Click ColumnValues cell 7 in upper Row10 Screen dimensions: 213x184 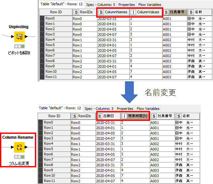coord(146,71)
